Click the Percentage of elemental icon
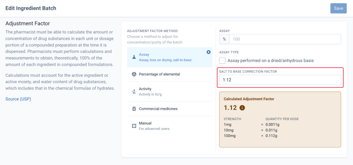The image size is (353, 165). tap(134, 74)
